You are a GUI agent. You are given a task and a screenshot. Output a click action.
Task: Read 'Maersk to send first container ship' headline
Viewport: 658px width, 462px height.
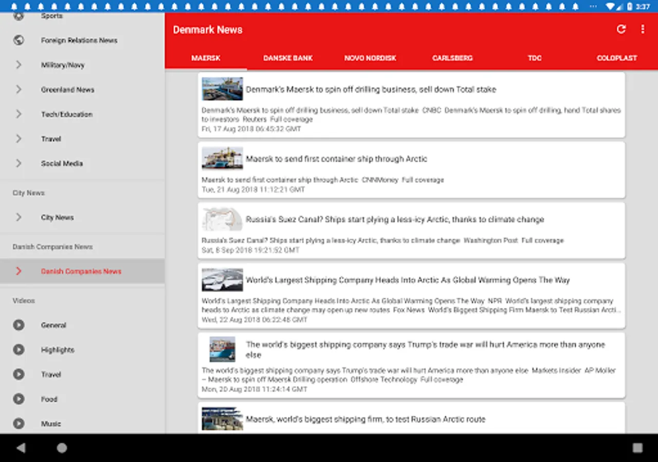336,159
